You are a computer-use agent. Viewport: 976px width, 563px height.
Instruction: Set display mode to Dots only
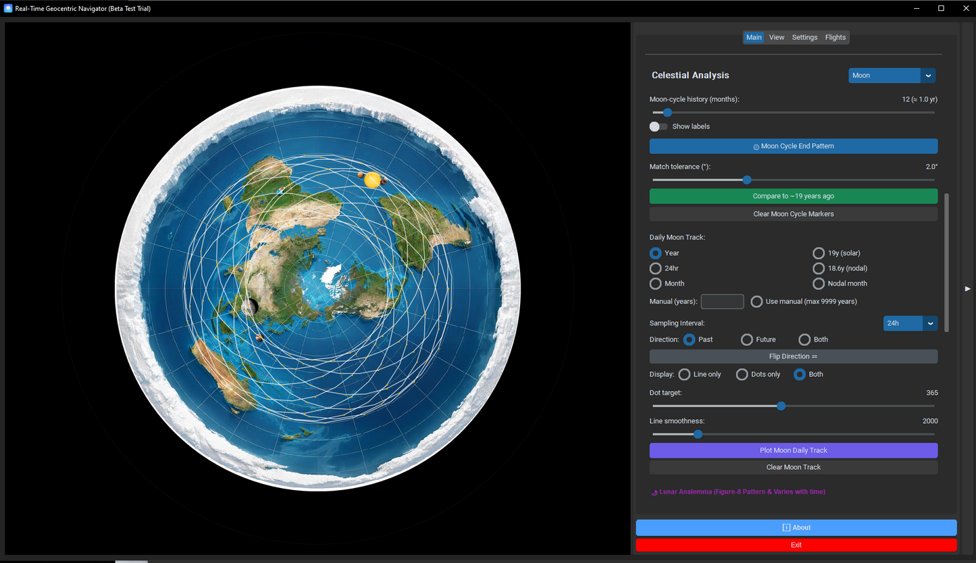(742, 374)
